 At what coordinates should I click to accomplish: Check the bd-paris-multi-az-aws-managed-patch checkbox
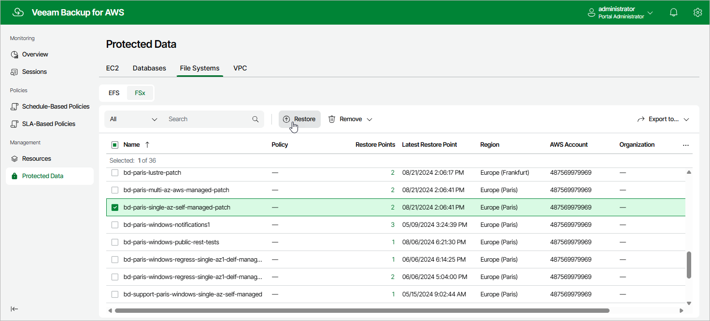pyautogui.click(x=115, y=190)
